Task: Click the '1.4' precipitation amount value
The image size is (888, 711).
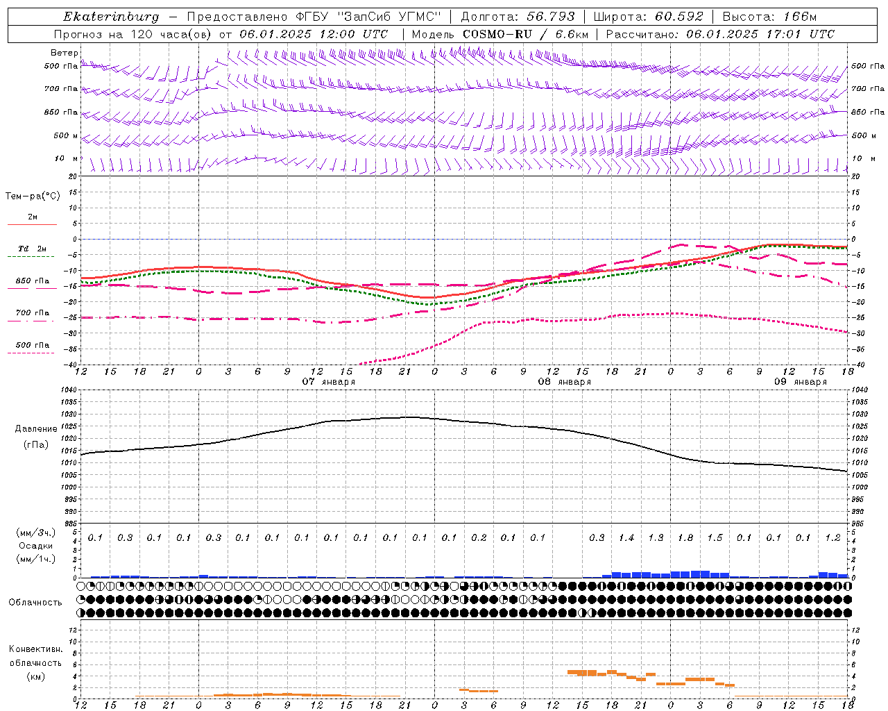Action: pyautogui.click(x=626, y=538)
